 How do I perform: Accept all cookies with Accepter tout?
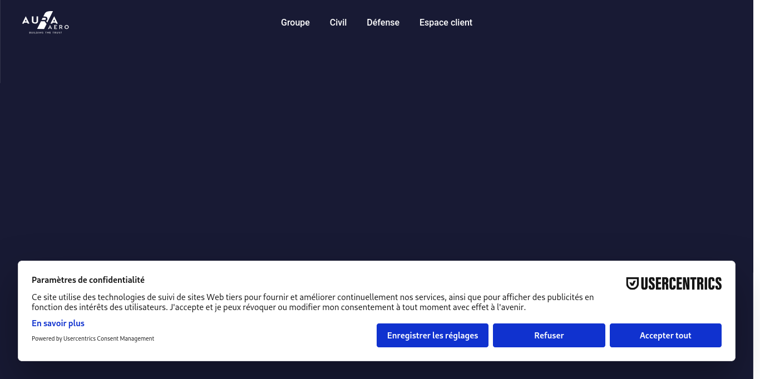(665, 336)
